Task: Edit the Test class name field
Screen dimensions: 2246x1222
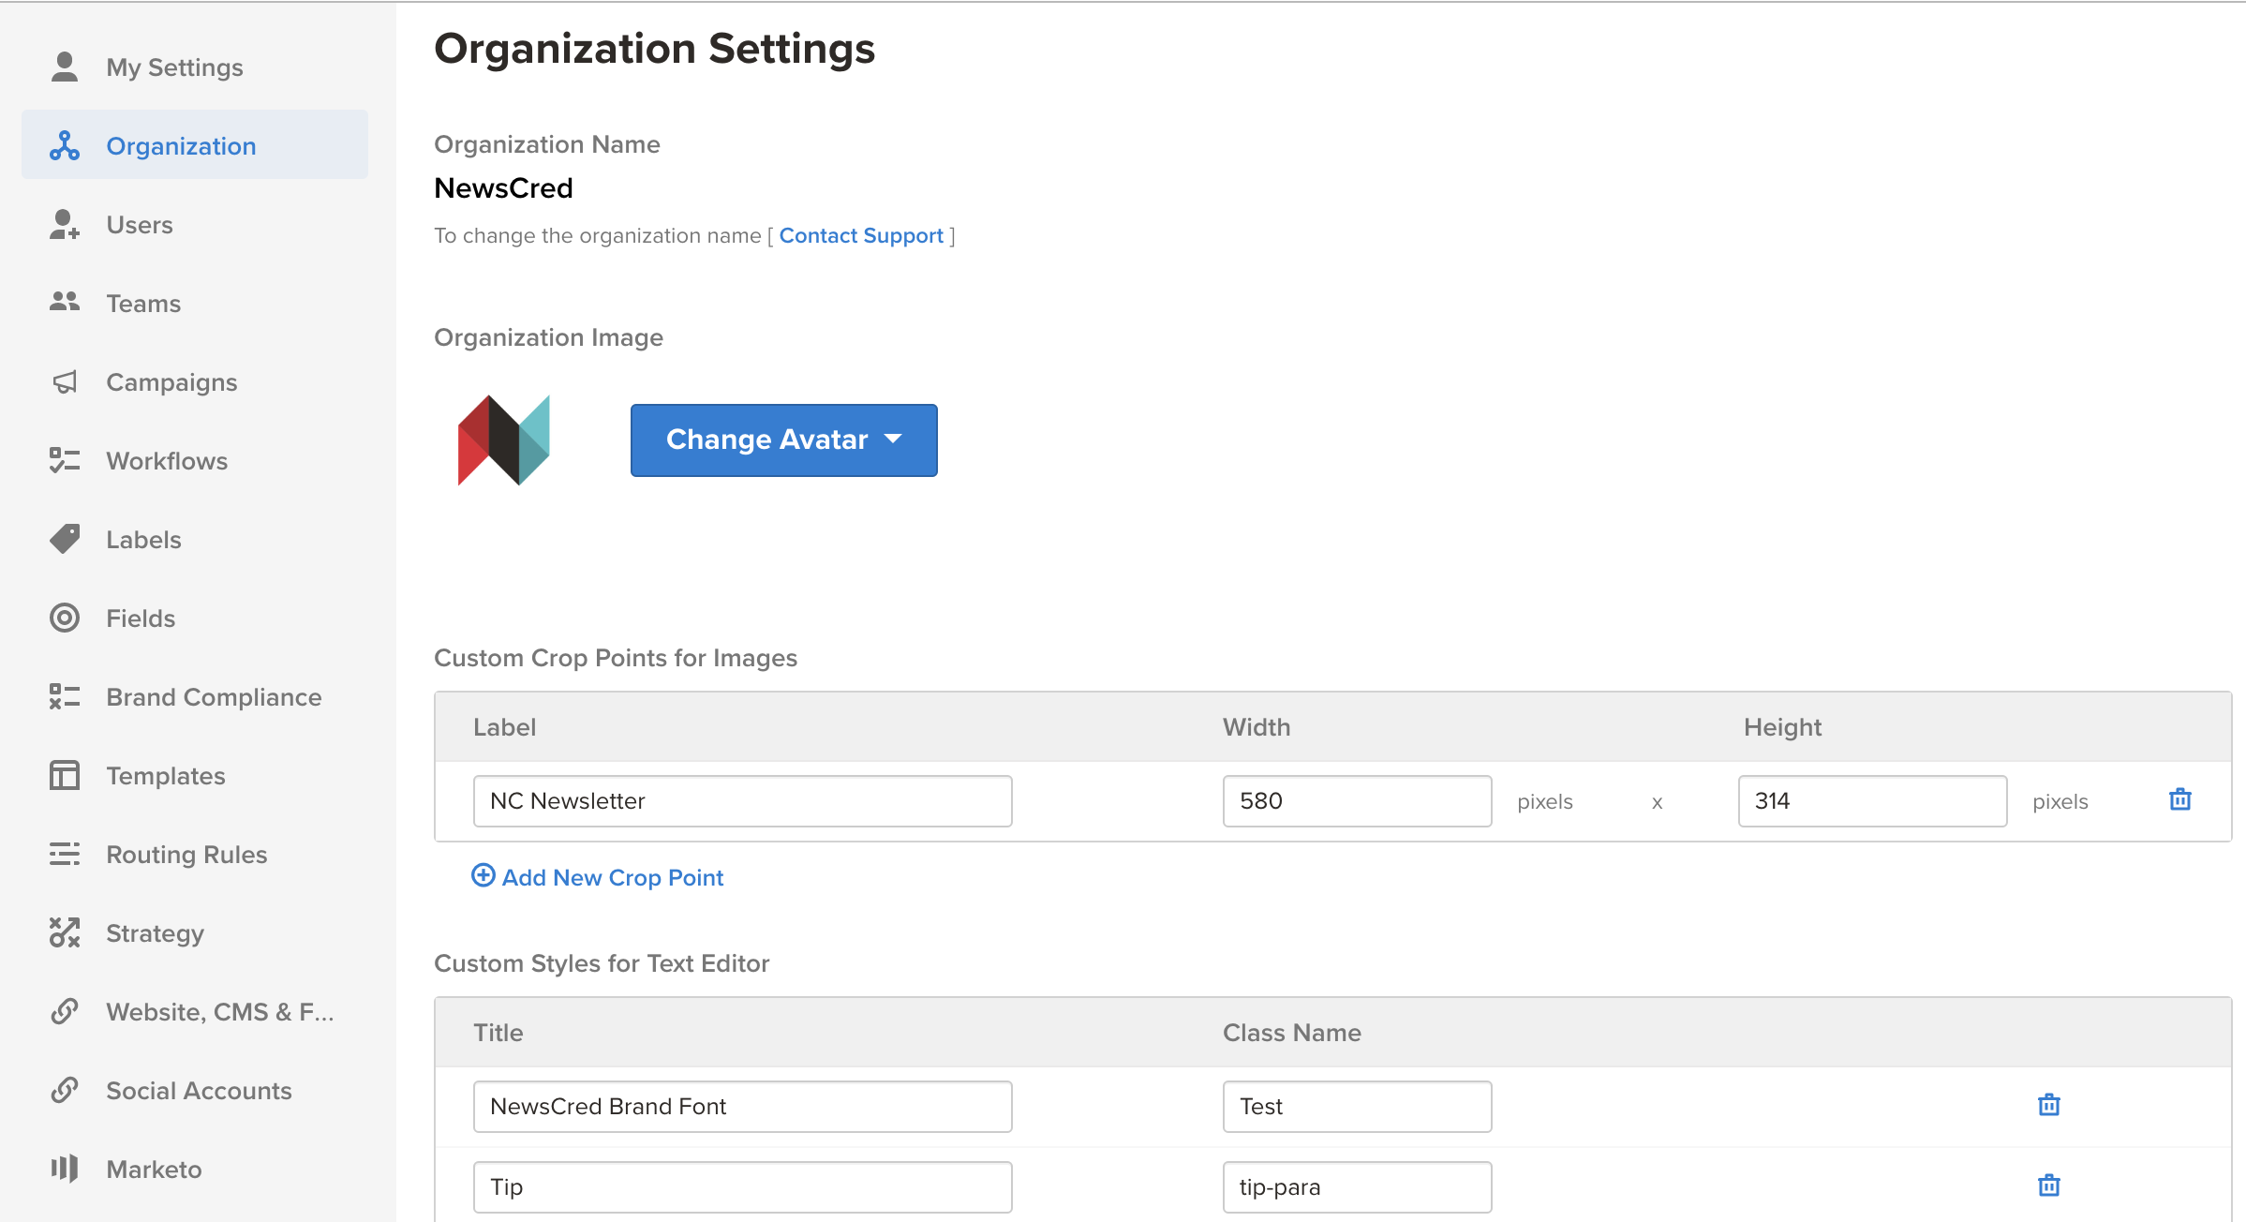Action: (x=1358, y=1107)
